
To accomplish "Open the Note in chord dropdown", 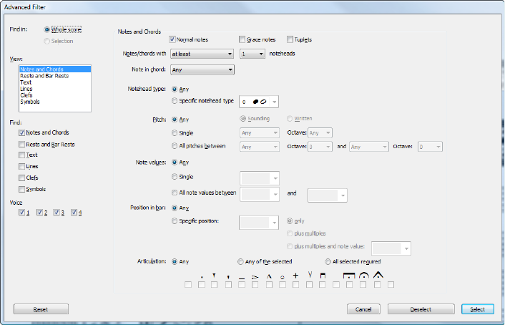I will point(202,69).
